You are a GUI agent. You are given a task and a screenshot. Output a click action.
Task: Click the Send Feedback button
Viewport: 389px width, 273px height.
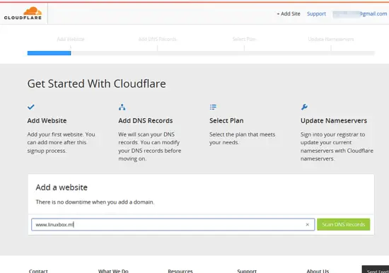[x=376, y=269]
